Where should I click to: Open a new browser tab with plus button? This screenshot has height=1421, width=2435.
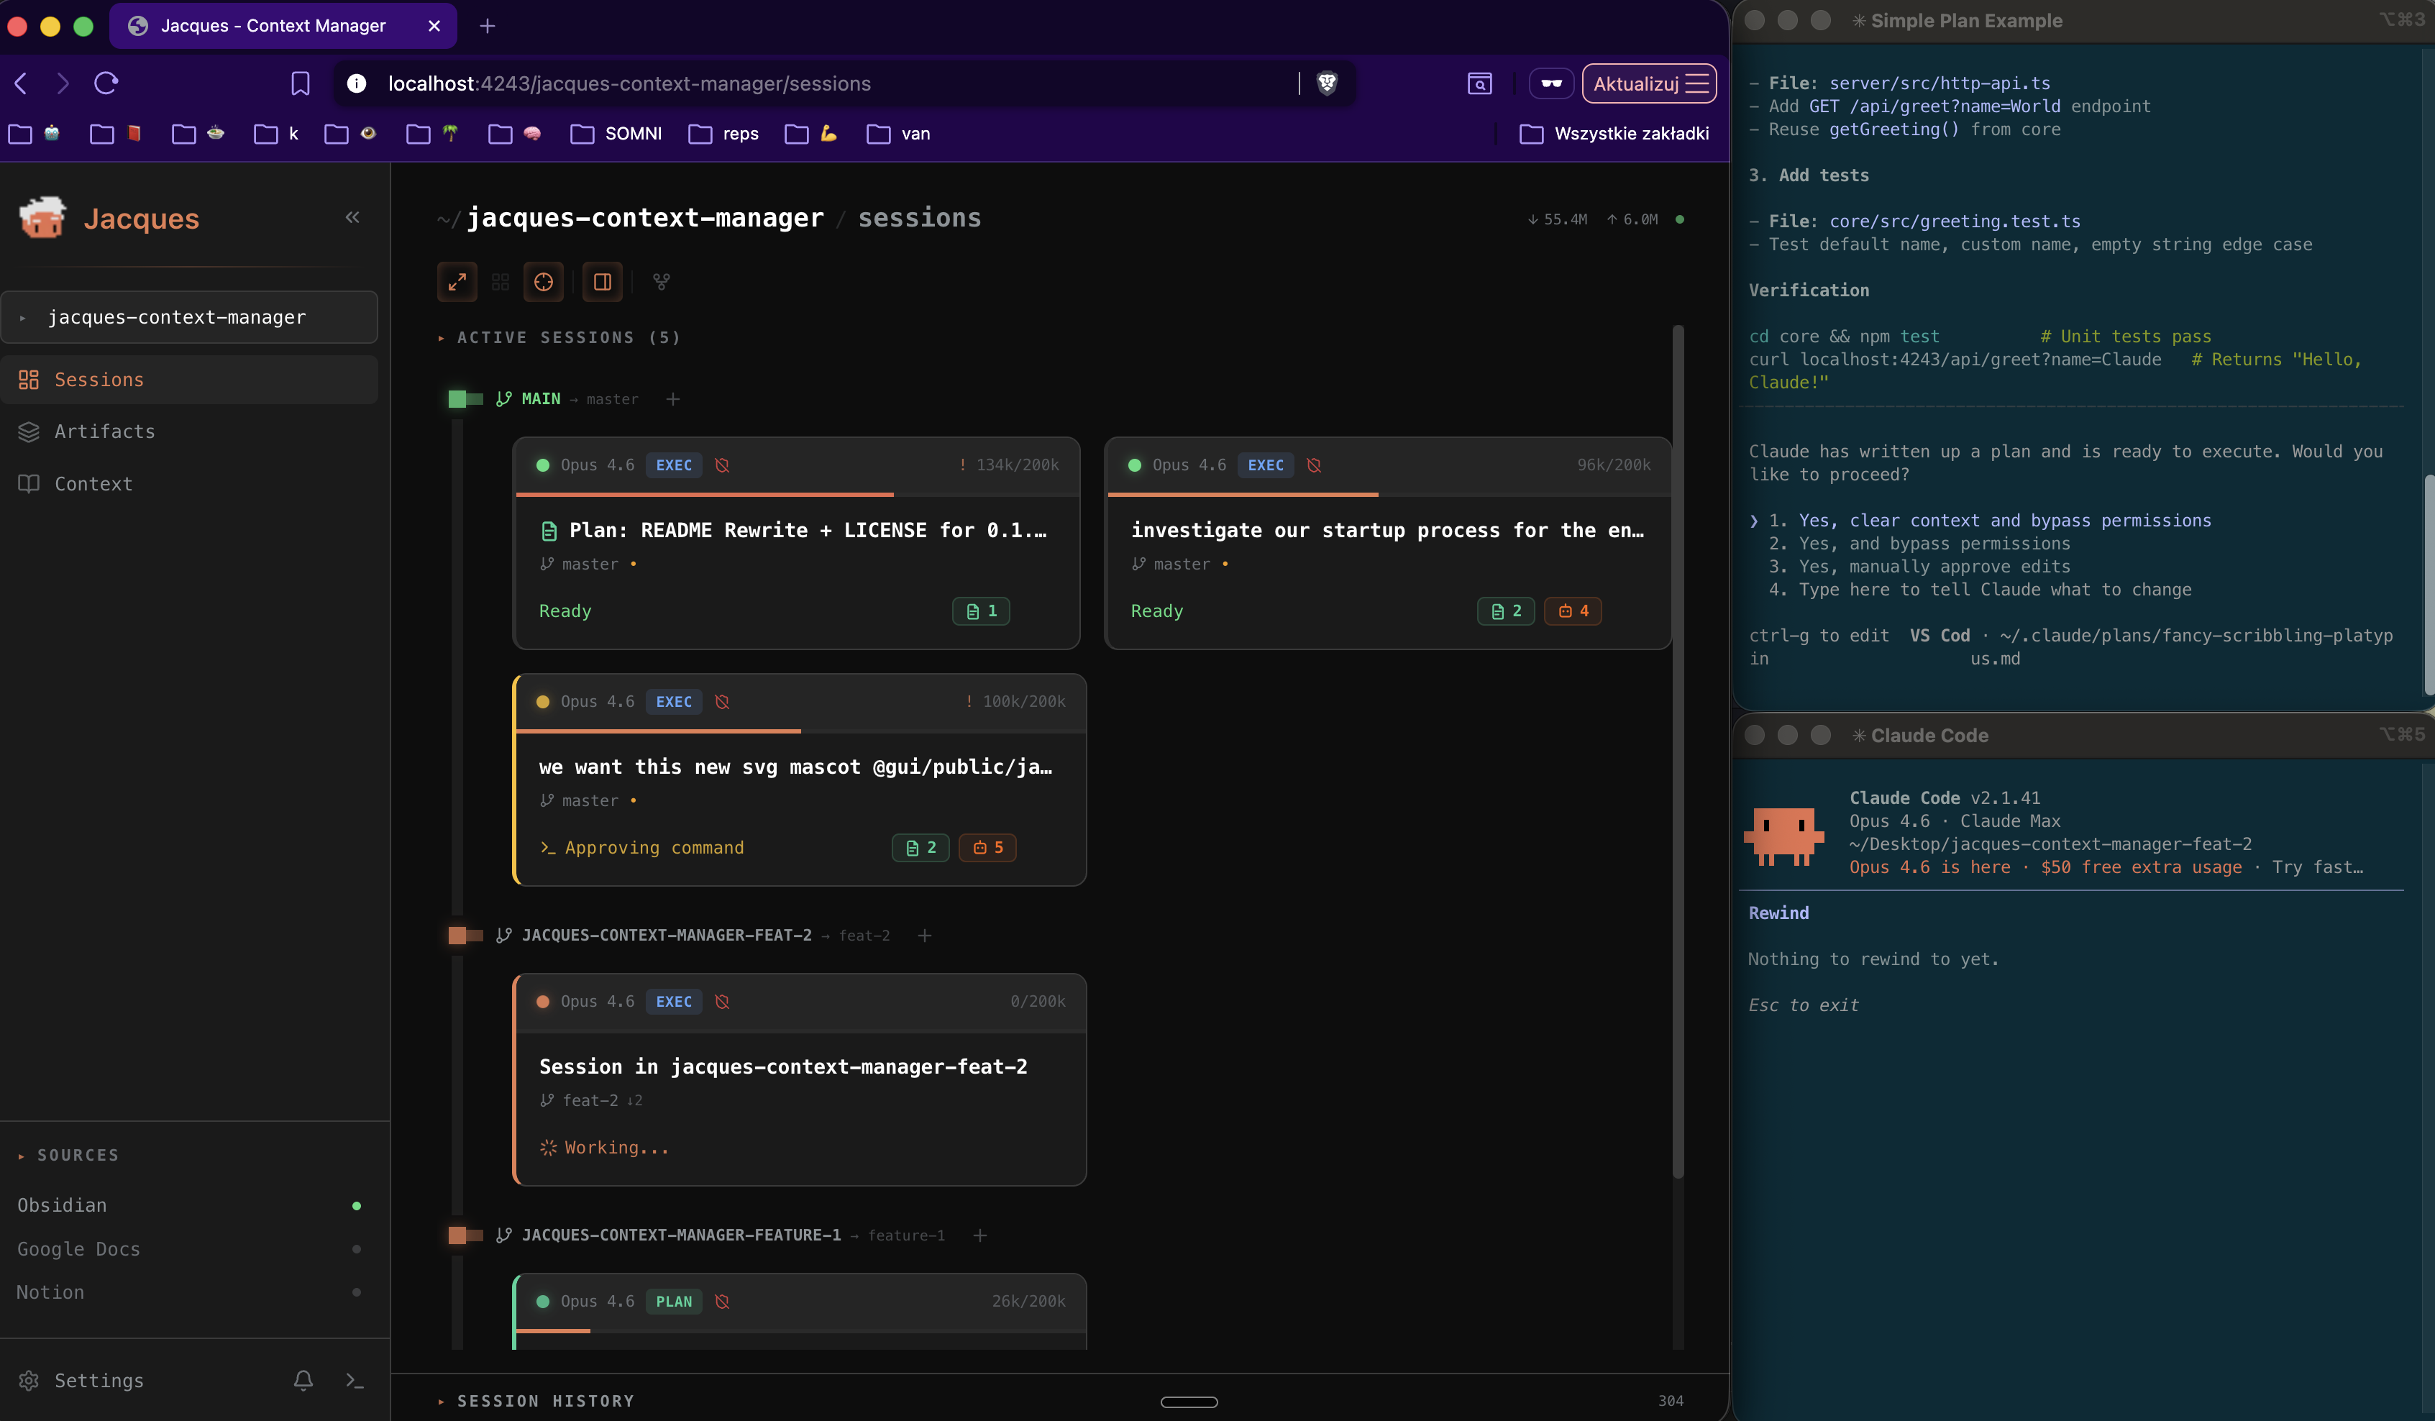[x=488, y=26]
